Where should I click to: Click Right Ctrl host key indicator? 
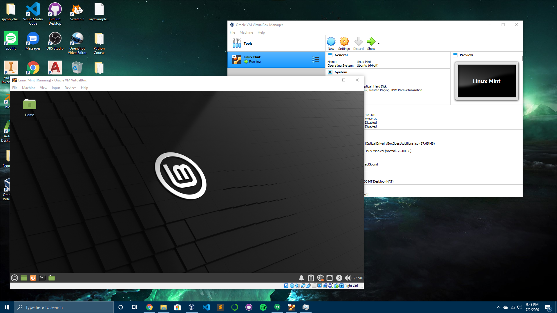click(351, 286)
